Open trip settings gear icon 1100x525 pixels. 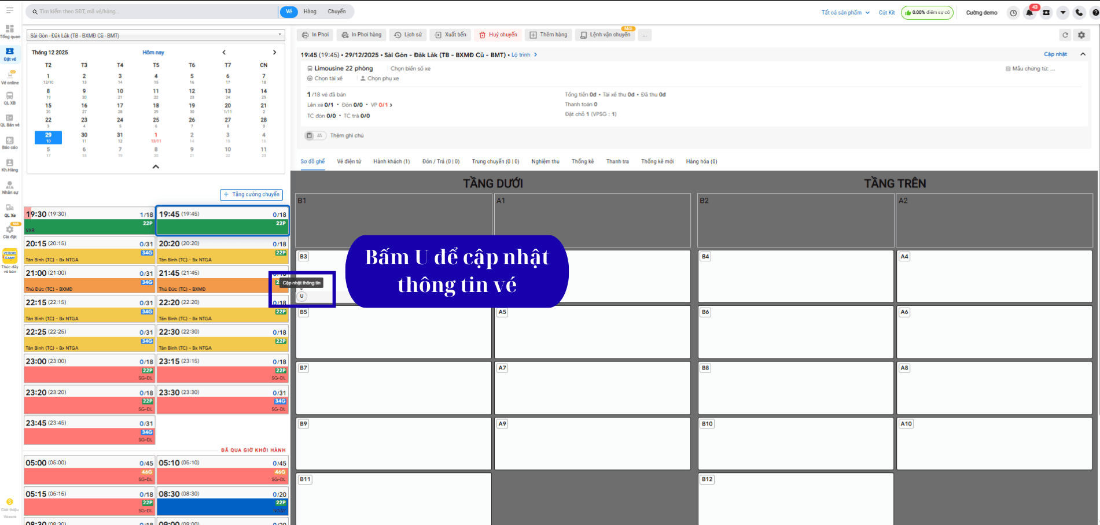click(x=1081, y=35)
